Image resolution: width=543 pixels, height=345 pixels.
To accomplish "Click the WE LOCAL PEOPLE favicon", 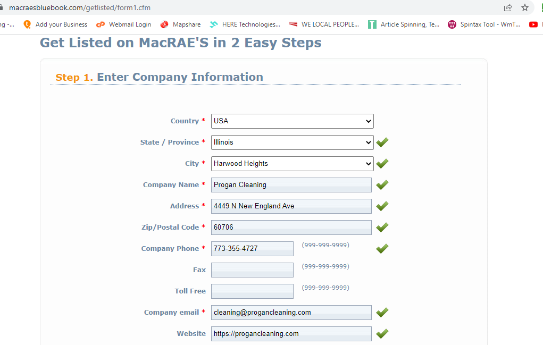I will (293, 24).
